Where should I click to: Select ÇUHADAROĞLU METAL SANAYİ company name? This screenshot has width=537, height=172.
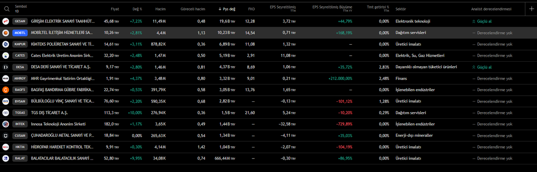(62, 136)
